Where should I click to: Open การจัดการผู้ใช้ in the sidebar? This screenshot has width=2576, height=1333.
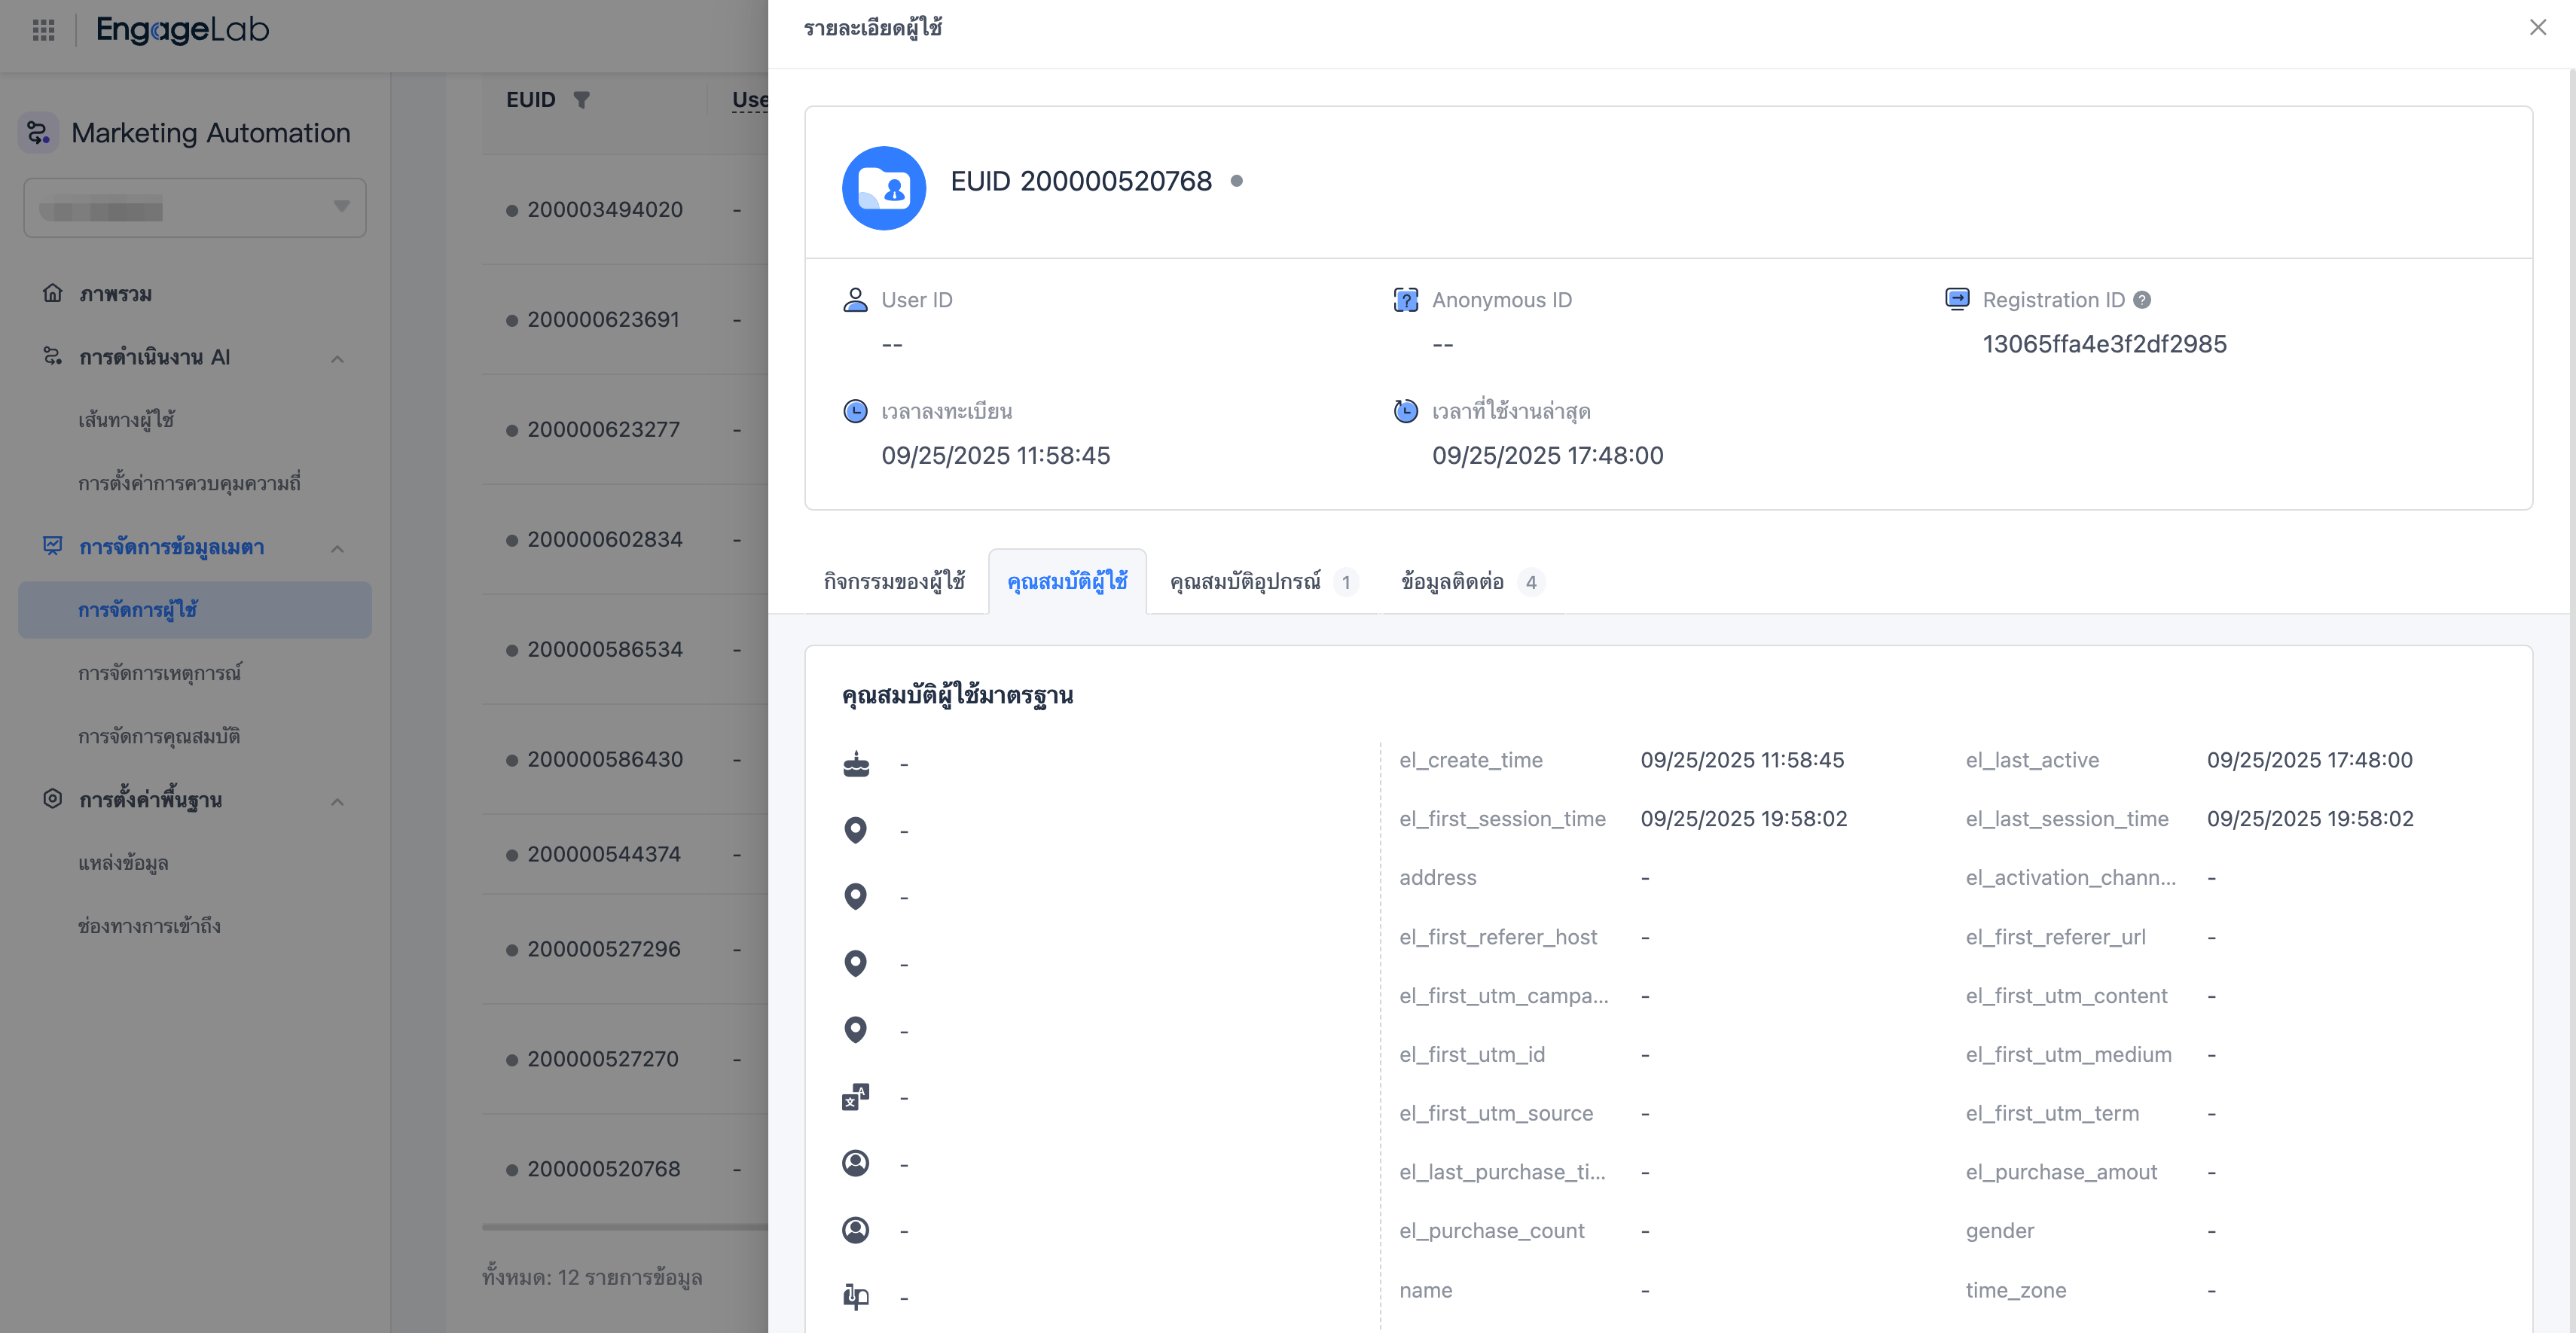click(x=195, y=610)
